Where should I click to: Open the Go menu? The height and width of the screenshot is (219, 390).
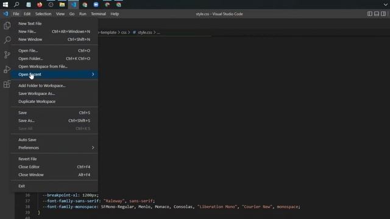72,14
